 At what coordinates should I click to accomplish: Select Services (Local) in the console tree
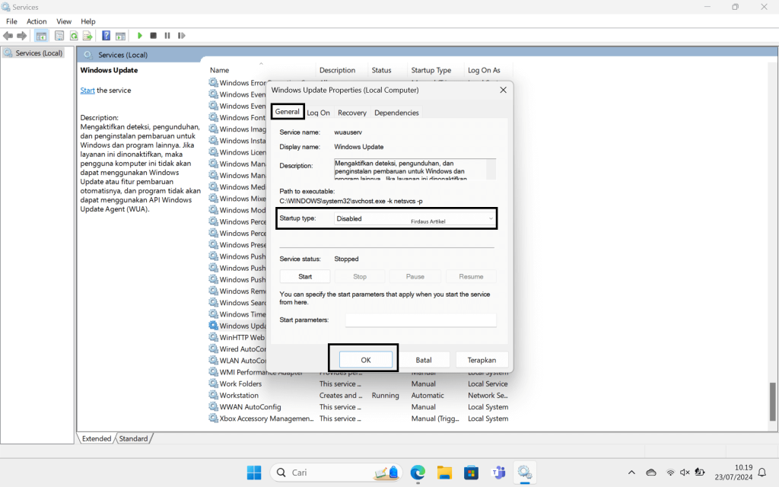[x=33, y=53]
